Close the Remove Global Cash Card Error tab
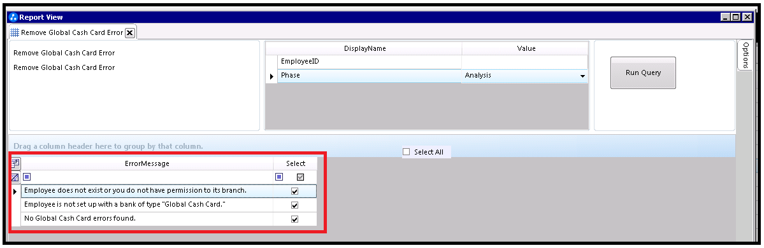 point(130,33)
